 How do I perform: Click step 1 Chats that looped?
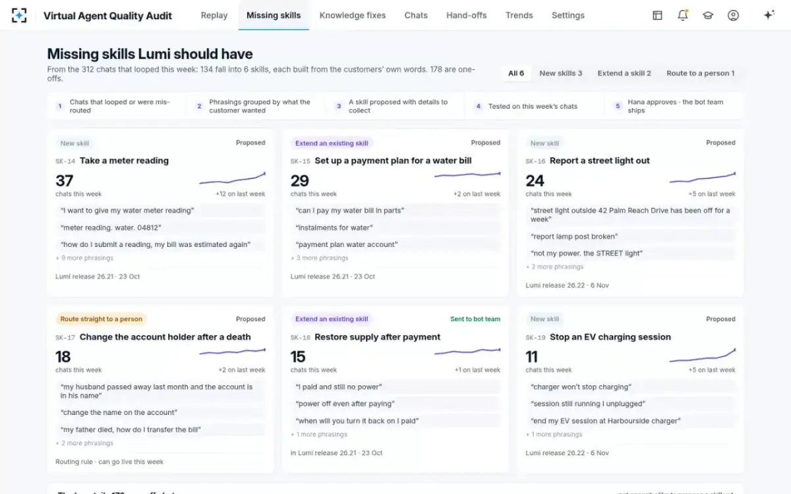117,106
